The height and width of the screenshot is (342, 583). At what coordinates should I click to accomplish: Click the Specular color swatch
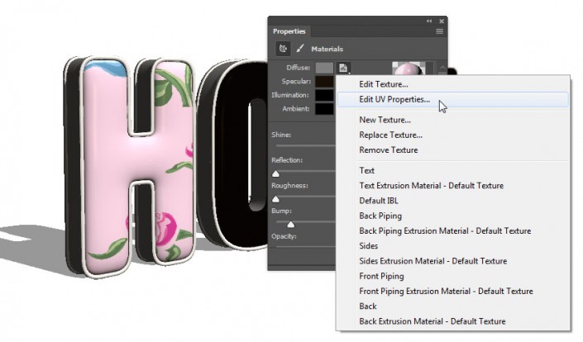(x=324, y=82)
